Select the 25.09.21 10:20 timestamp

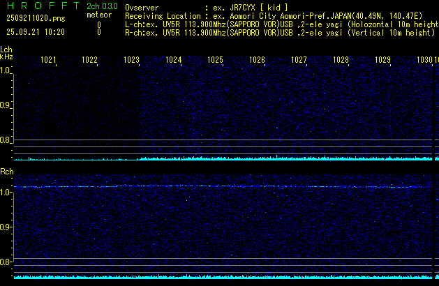tap(37, 32)
